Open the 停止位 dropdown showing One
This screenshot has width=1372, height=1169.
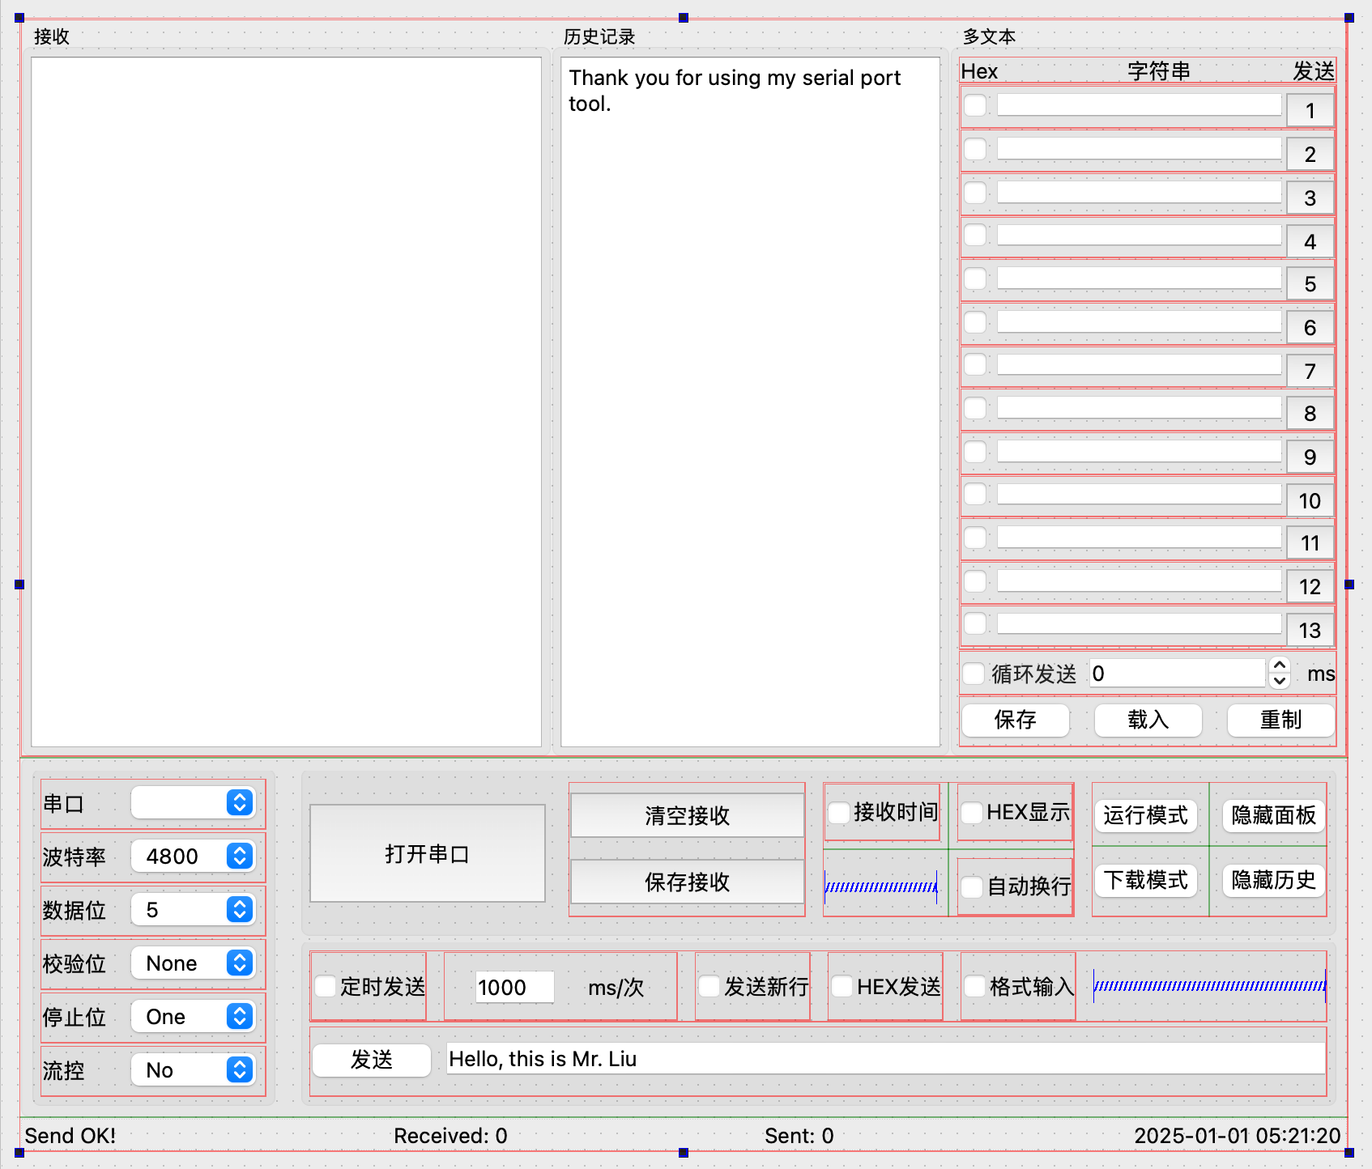(x=193, y=1016)
